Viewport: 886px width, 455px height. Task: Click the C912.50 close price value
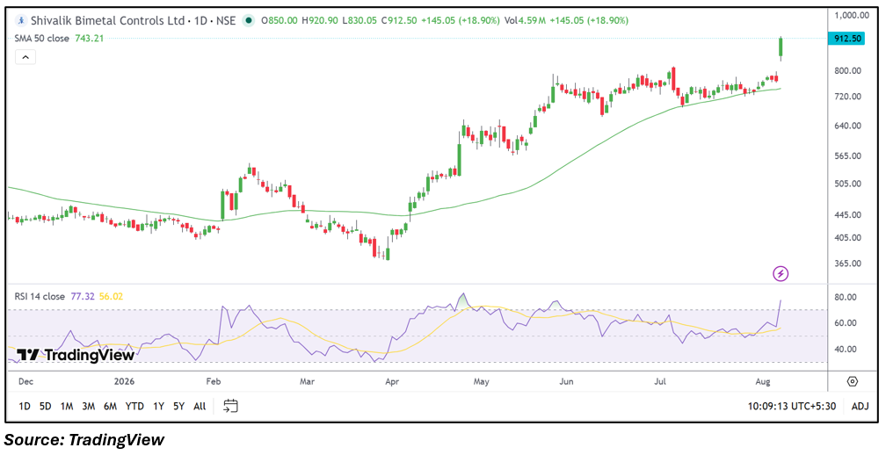pyautogui.click(x=399, y=21)
